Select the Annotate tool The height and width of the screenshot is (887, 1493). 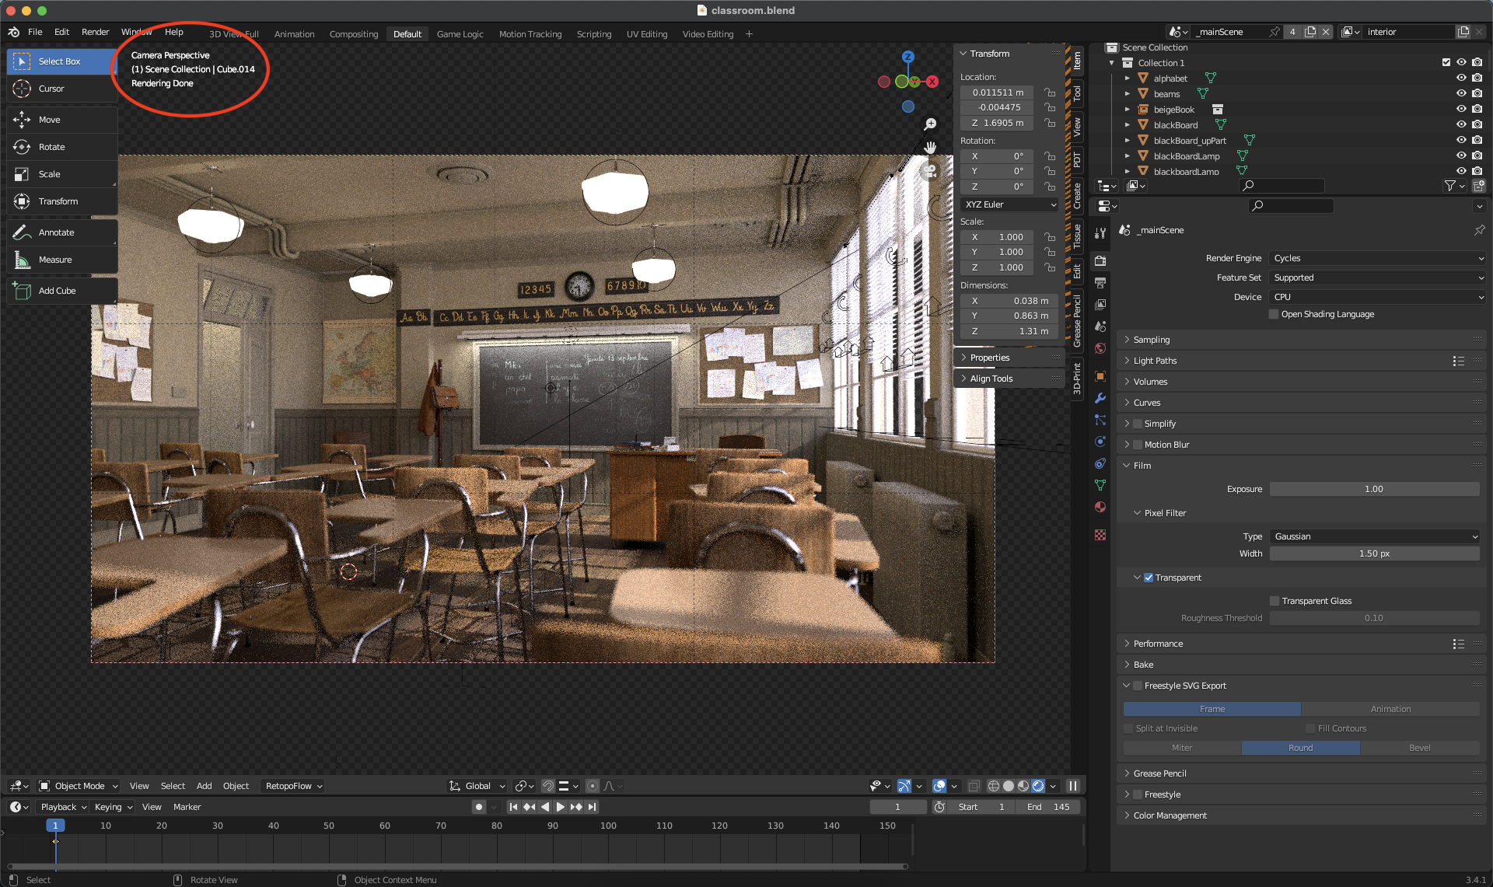click(x=62, y=232)
